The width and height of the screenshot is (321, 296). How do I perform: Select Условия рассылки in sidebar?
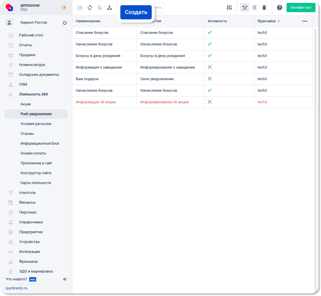coord(36,124)
